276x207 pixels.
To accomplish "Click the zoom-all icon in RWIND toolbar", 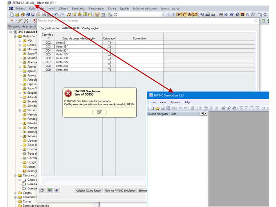I will 257,108.
